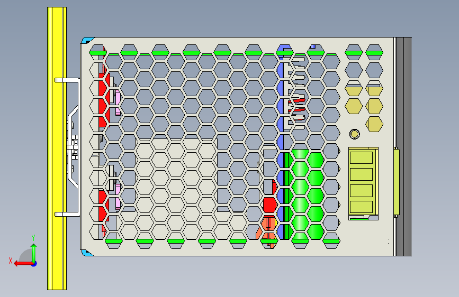Screen dimensions: 459x297
Task: Select the yellow-green four-slot terminal connector
Action: pos(363,182)
